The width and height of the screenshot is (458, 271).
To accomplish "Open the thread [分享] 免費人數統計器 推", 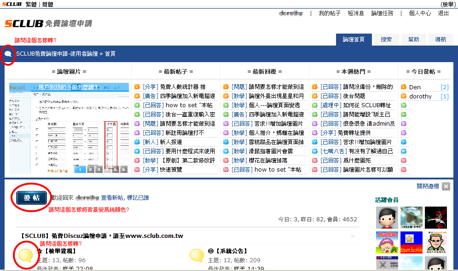I will 174,87.
